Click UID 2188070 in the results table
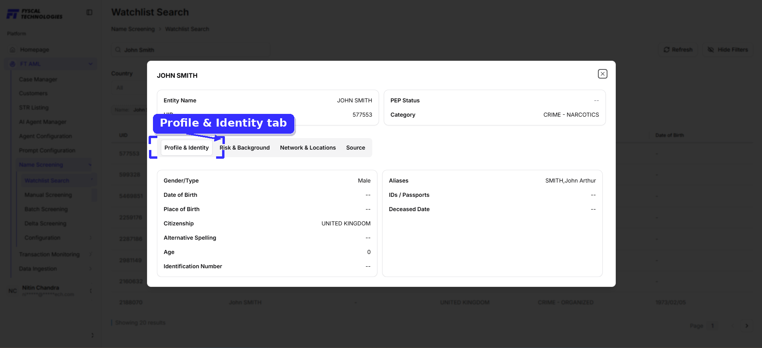762x348 pixels. [x=131, y=302]
